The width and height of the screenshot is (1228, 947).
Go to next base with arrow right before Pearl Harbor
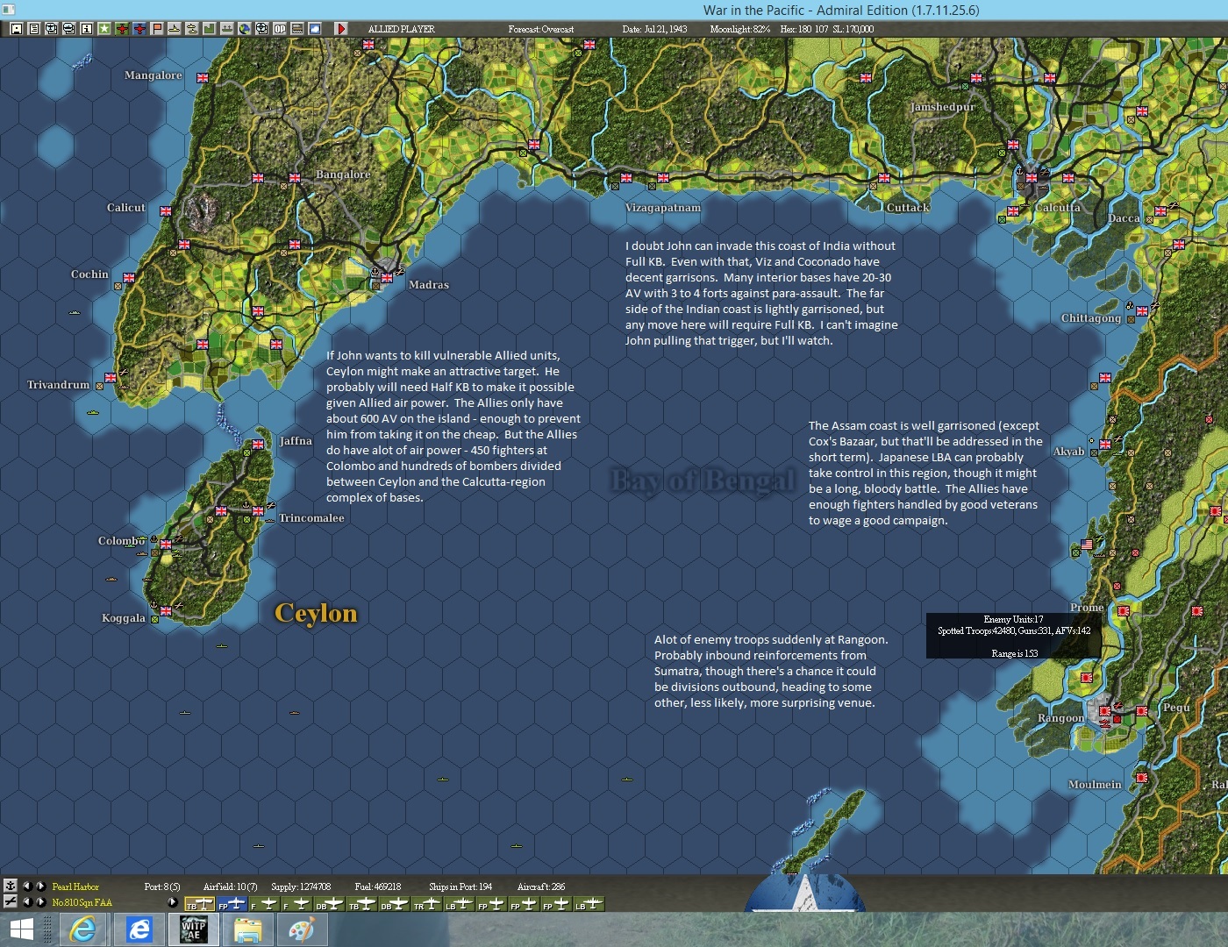click(x=40, y=886)
